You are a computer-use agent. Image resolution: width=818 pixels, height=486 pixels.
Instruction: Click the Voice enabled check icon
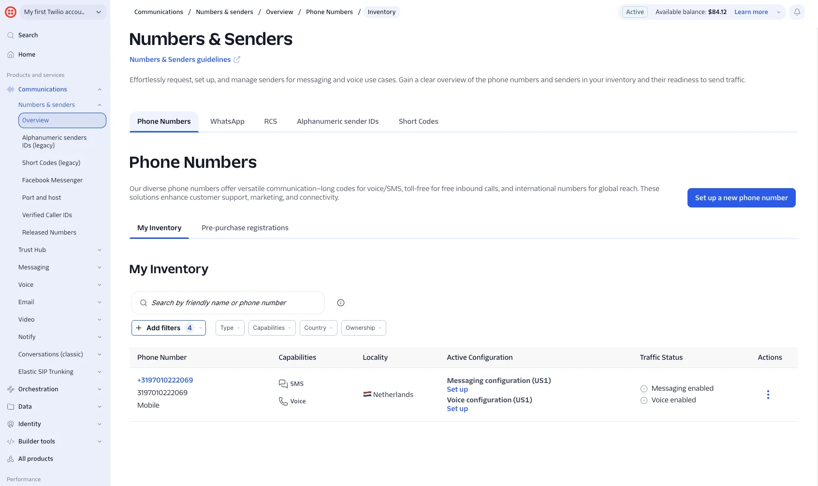(644, 400)
